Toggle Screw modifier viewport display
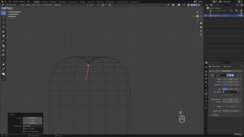 click(230, 75)
